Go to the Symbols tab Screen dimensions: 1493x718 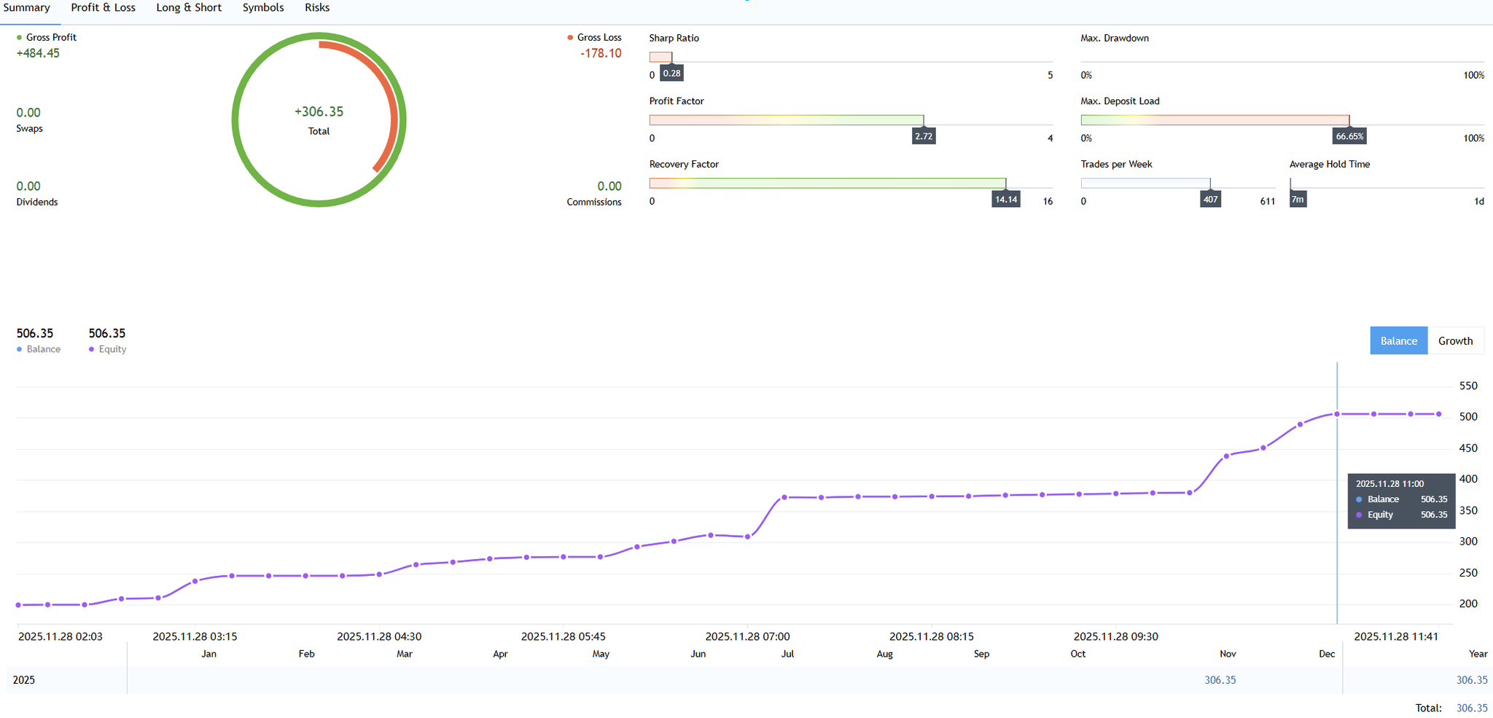click(263, 8)
